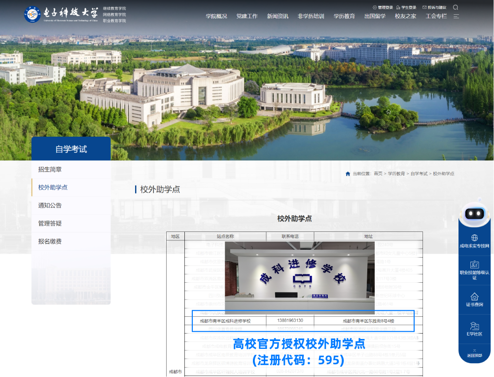Screen dimensions: 494x377
Task: Click 首页 in the breadcrumb
Action: (378, 174)
